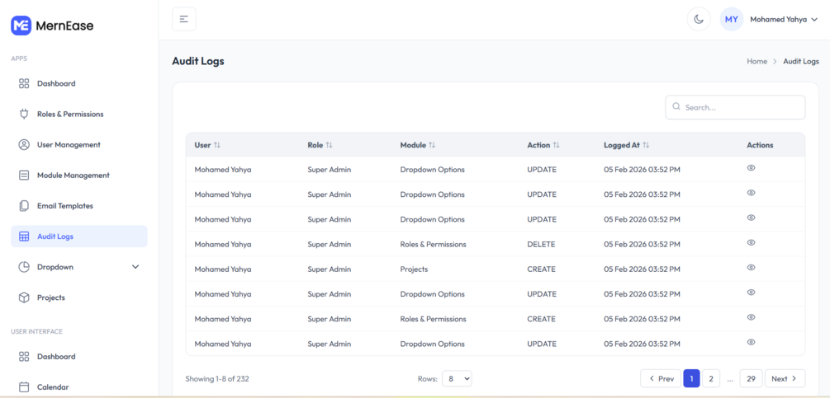The image size is (830, 398).
Task: Click the Projects module cell in table
Action: pos(414,269)
